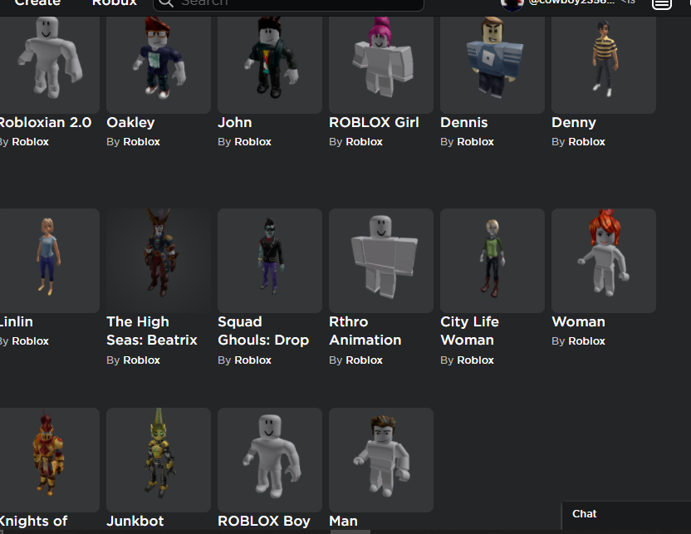
Task: Open Roblox creator link under Dennis
Action: 476,142
